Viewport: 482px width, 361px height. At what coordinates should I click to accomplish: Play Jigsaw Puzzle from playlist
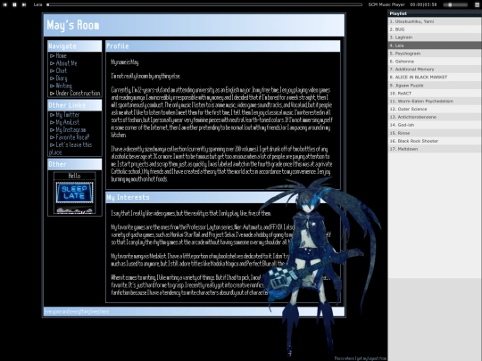pos(435,86)
